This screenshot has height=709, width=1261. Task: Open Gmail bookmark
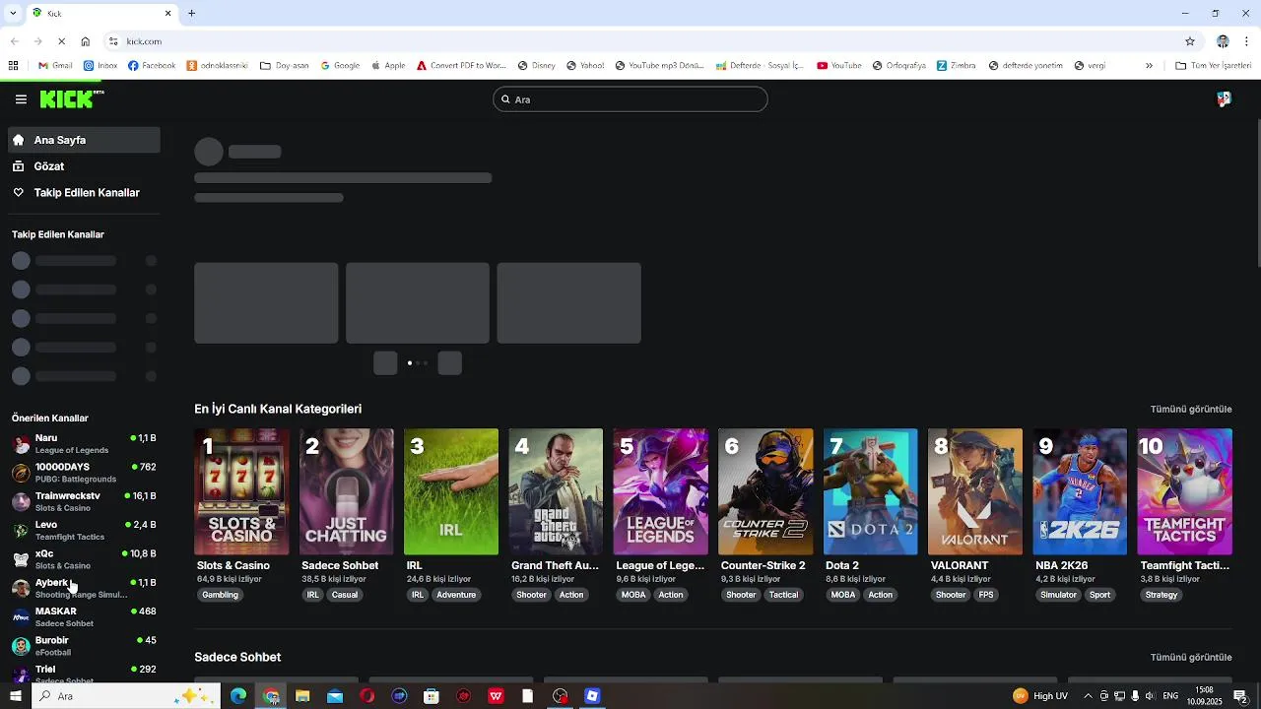pos(55,66)
